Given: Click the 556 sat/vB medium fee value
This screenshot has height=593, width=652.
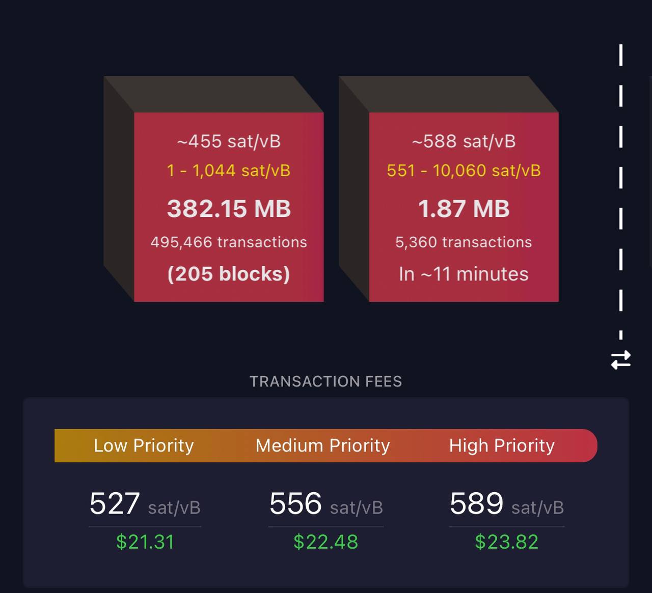Looking at the screenshot, I should pos(326,504).
